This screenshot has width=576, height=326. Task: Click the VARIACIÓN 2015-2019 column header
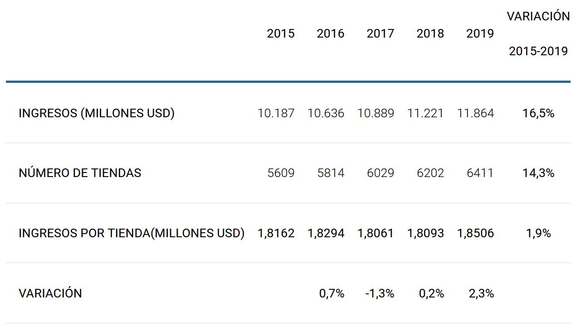[x=538, y=34]
